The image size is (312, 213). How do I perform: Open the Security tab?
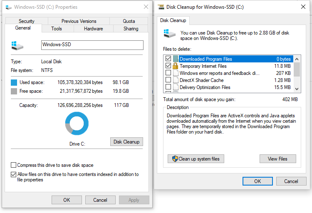[27, 21]
